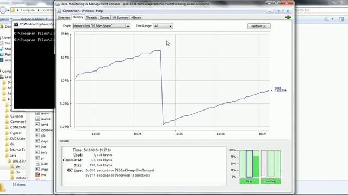Screen dimensions: 348x195
Task: Select jcmd executable icon in Explorer
Action: coord(38,124)
